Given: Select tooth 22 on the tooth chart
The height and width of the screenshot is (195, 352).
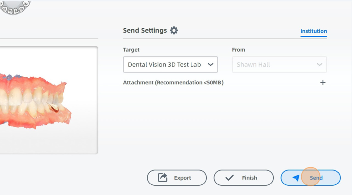Looking at the screenshot, I should [26, 4].
